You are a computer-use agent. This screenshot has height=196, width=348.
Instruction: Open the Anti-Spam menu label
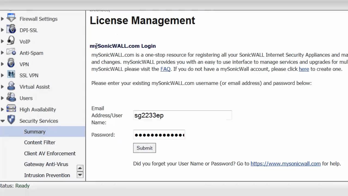[x=31, y=53]
